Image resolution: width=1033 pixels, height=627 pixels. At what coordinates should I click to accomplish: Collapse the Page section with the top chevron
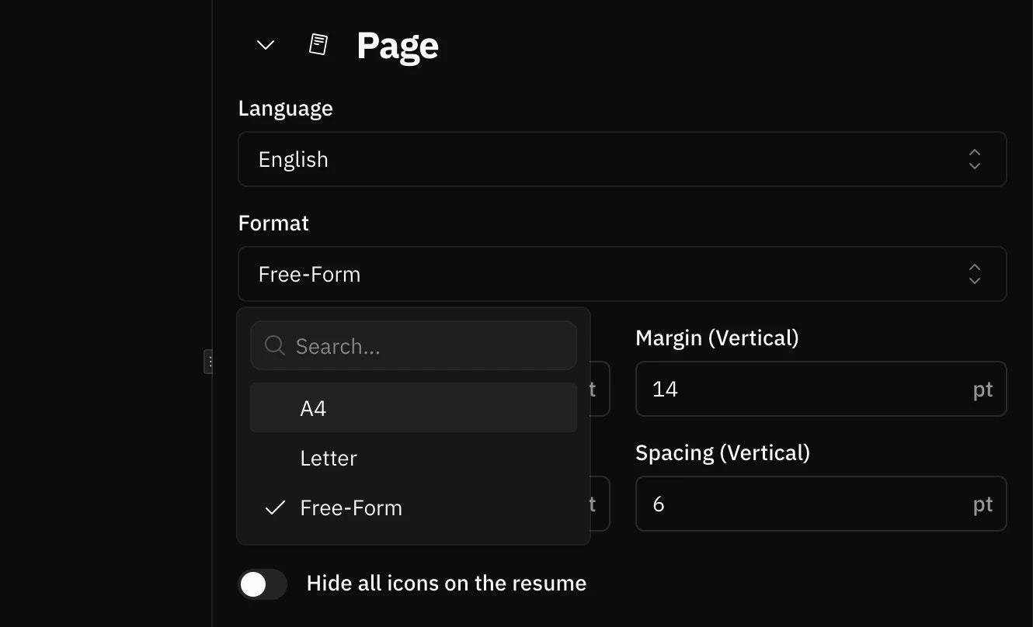click(263, 45)
